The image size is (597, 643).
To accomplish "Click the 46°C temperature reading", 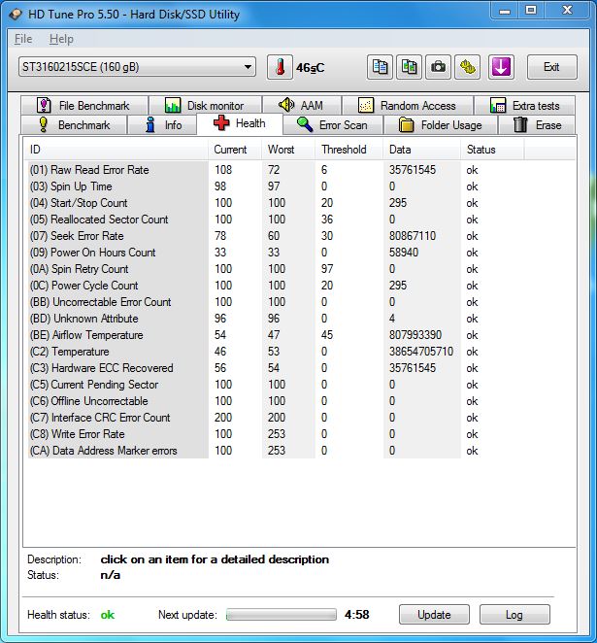I will click(311, 68).
